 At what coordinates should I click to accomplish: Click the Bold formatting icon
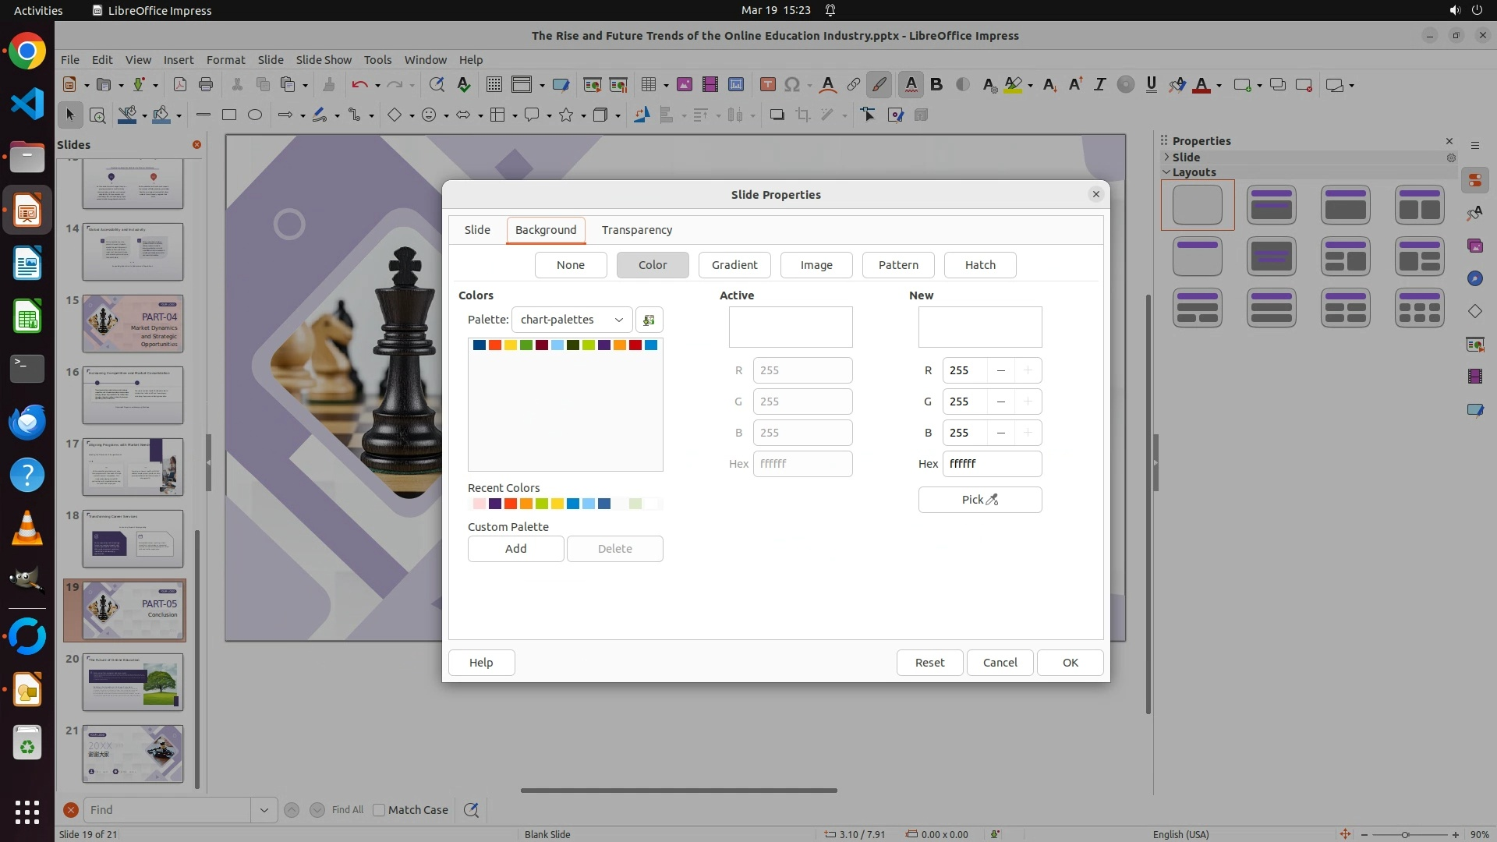coord(936,85)
